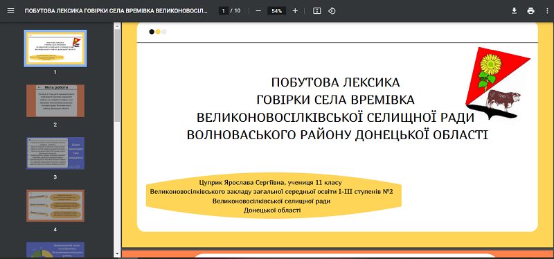The width and height of the screenshot is (554, 259).
Task: Edit the current page number field
Action: (x=223, y=11)
